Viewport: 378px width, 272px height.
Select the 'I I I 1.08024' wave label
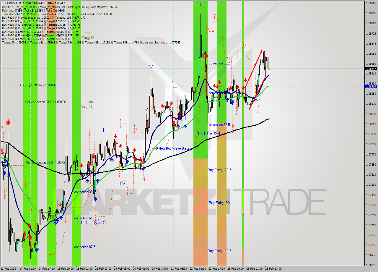208,134
